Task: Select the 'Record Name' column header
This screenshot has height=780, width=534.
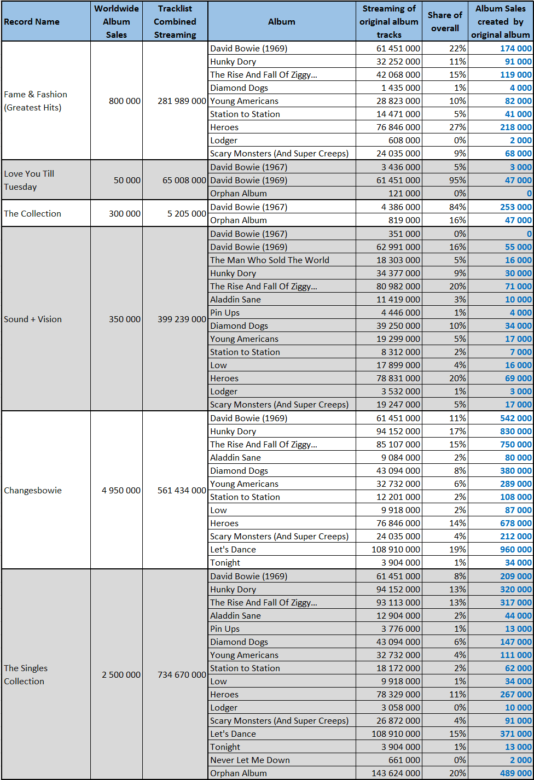Action: (45, 21)
